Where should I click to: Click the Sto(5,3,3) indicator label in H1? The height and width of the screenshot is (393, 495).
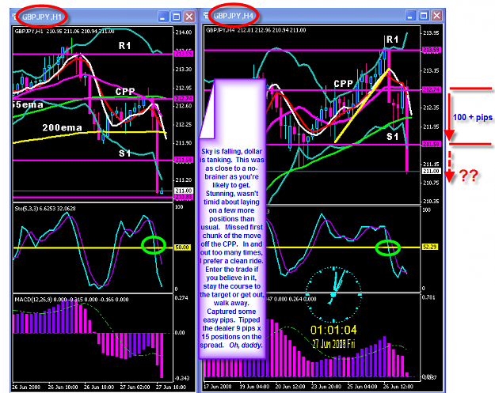coord(45,208)
